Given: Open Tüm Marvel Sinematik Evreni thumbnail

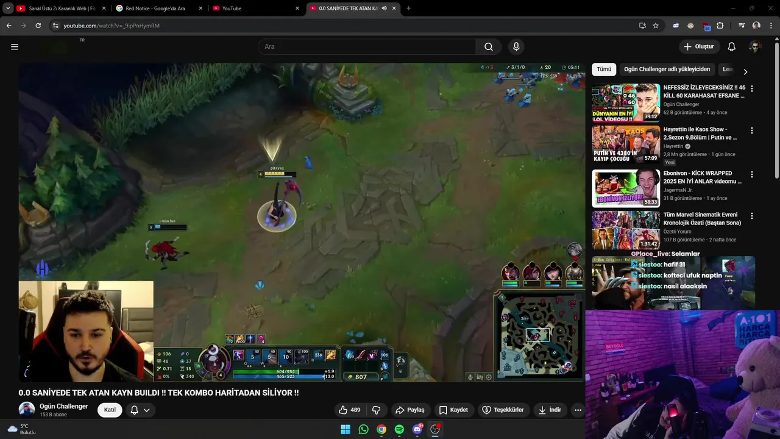Looking at the screenshot, I should point(626,229).
